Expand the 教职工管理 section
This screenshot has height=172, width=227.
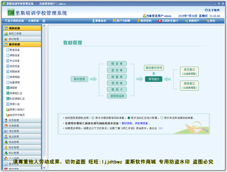[x=22, y=34]
